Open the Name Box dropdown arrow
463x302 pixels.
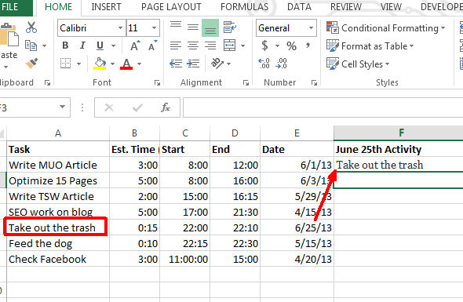pos(62,107)
